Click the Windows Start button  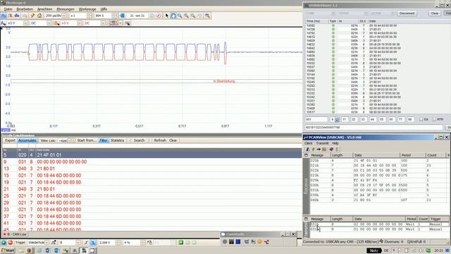8,250
